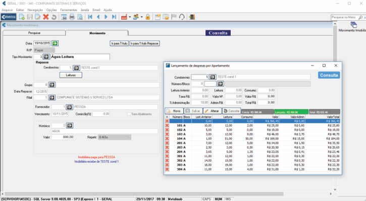366x201 pixels.
Task: Click the printer toolbar icon
Action: [x=72, y=17]
